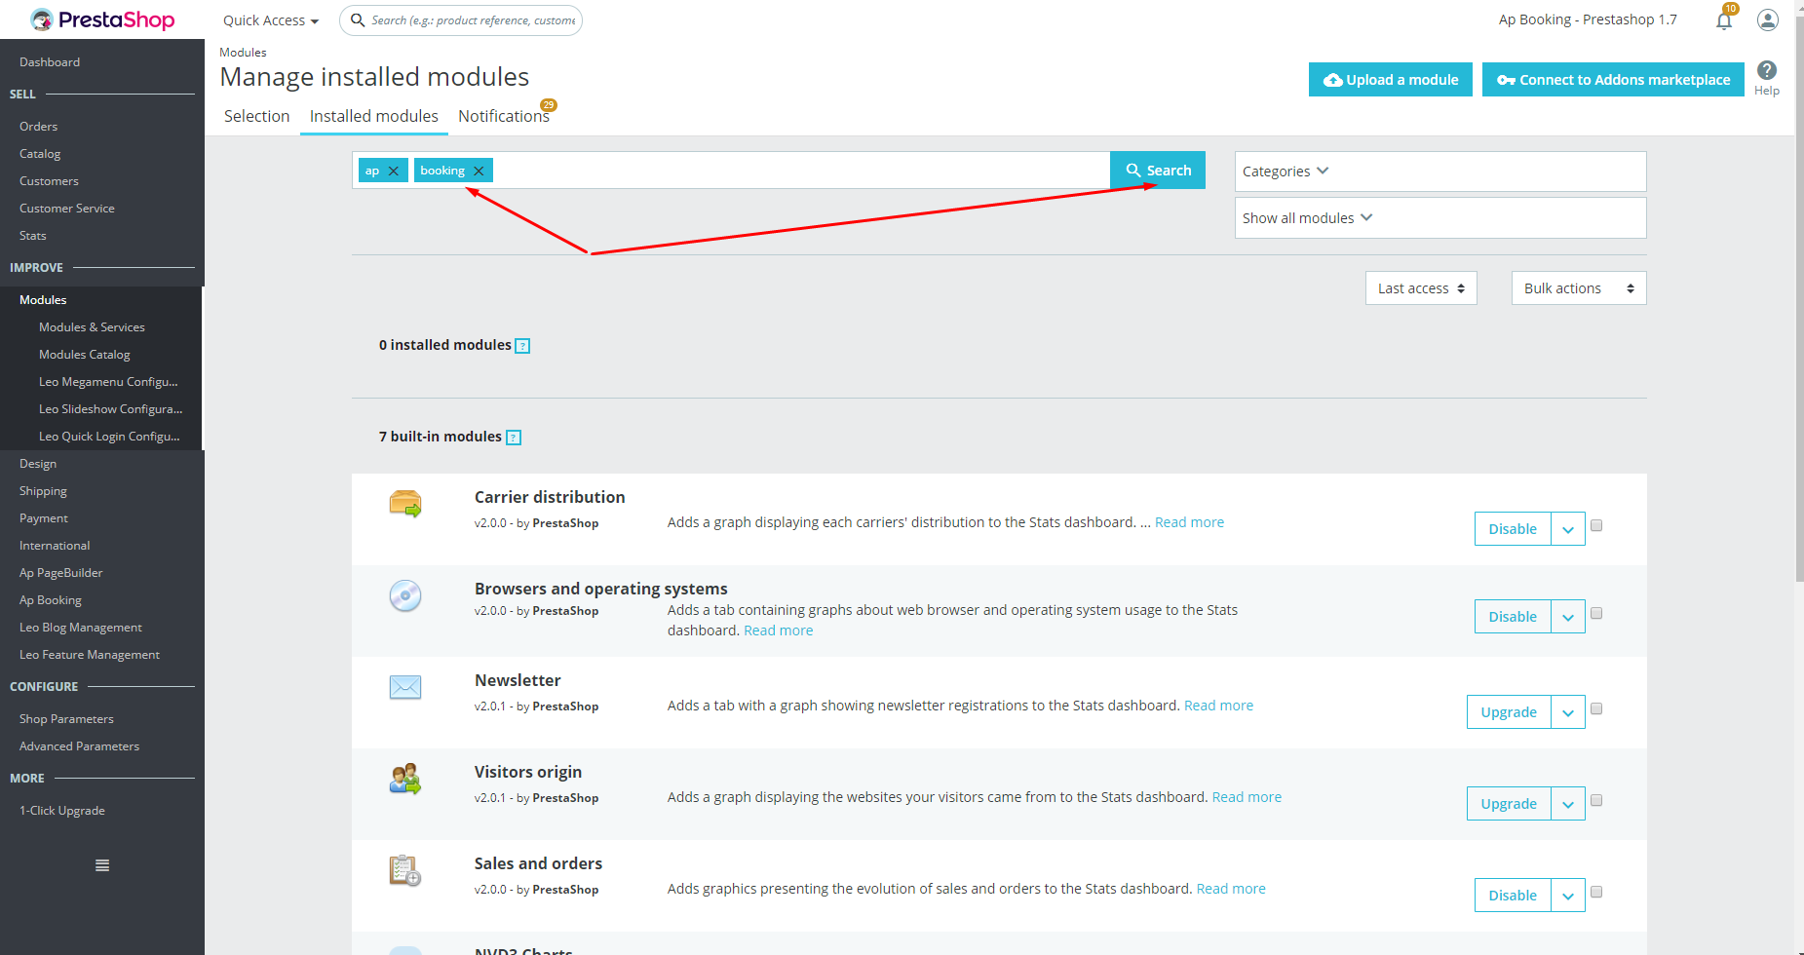
Task: Open Shop Parameters in the sidebar
Action: (x=66, y=719)
